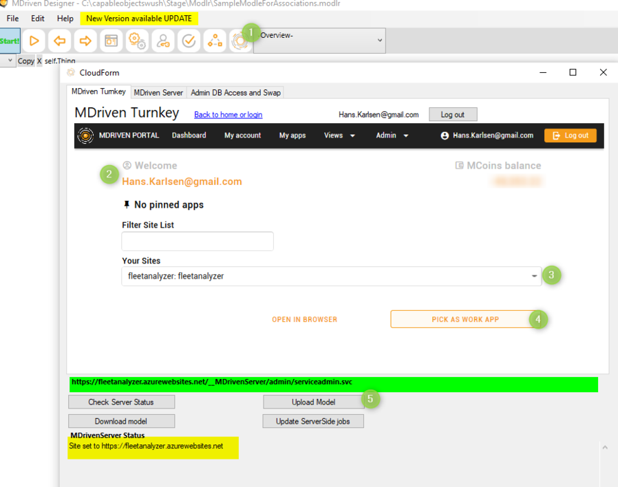
Task: Click the "No pinned apps" text
Action: (x=169, y=205)
